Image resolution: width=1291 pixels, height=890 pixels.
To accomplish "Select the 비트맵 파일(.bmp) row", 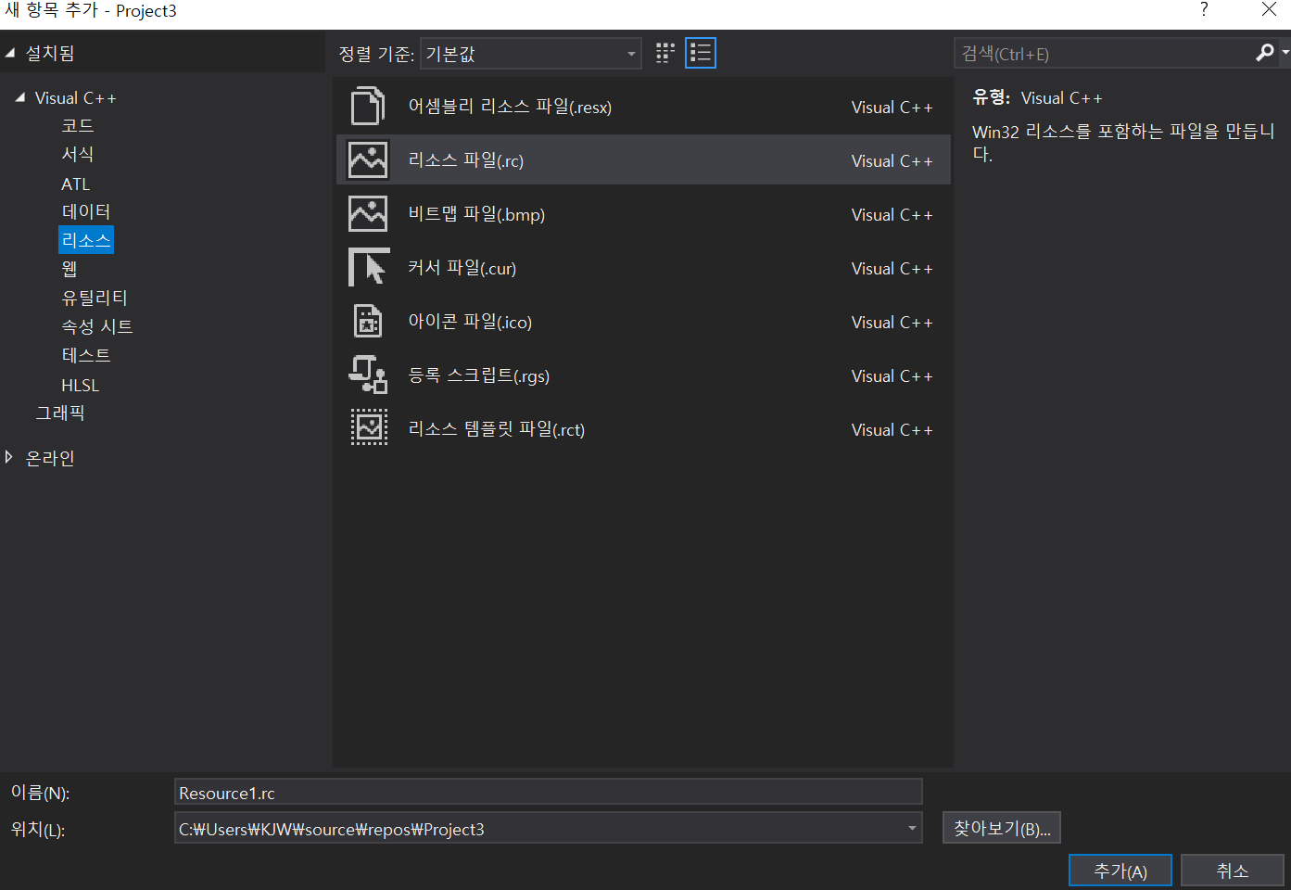I will coord(643,214).
